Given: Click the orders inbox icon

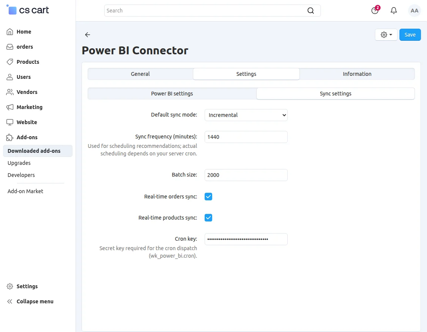Looking at the screenshot, I should tap(10, 47).
